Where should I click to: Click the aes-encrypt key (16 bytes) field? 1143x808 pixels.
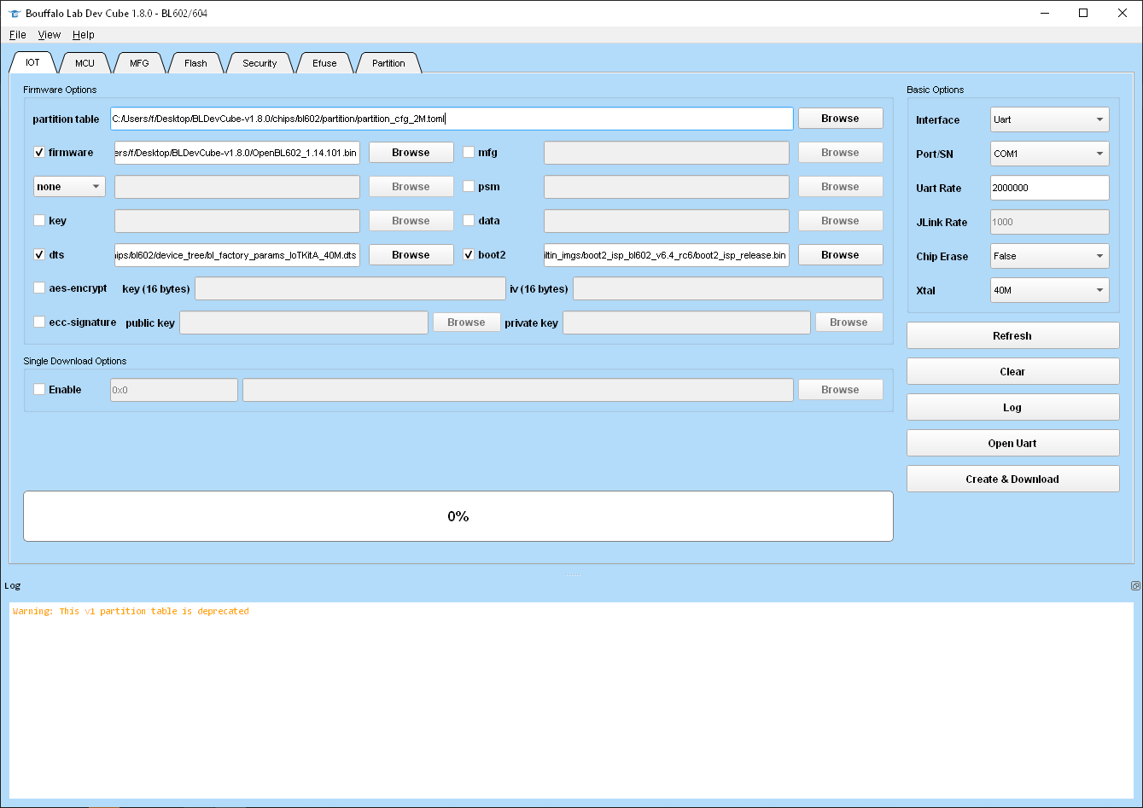pyautogui.click(x=350, y=288)
